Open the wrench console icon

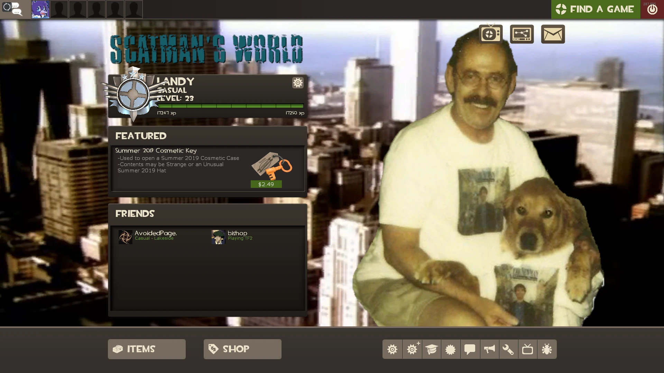coord(508,349)
